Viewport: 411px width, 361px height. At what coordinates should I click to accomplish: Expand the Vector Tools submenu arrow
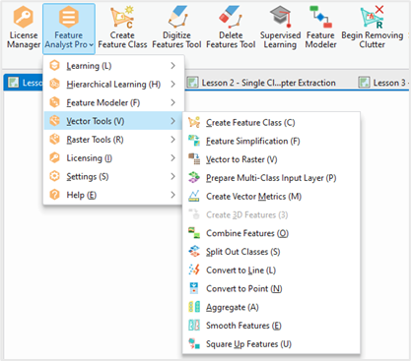(173, 121)
